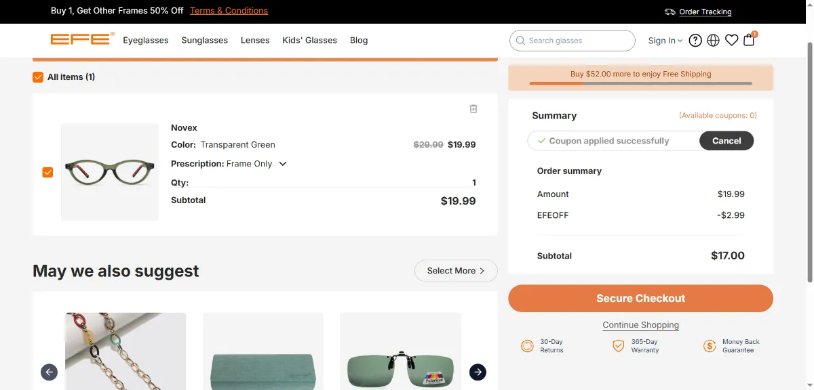Image resolution: width=814 pixels, height=390 pixels.
Task: Click the page vertical scrollbar
Action: click(x=810, y=162)
